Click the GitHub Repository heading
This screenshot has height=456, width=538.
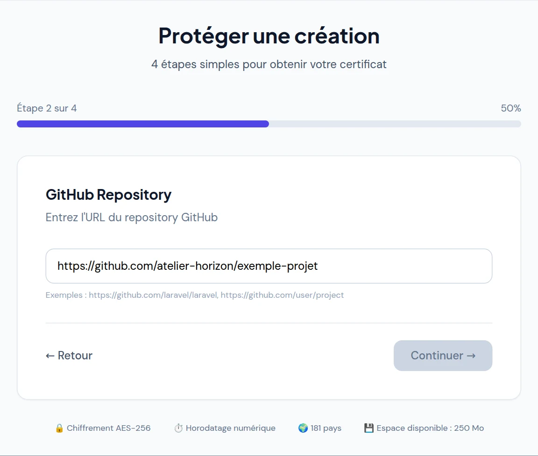(108, 195)
